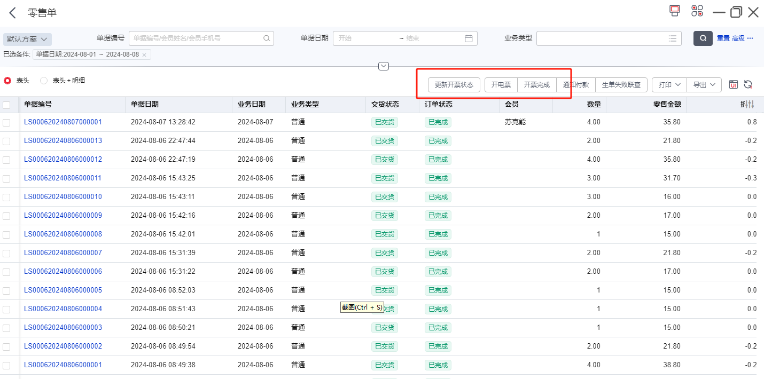Click the back arrow to leave 零售单
This screenshot has height=379, width=764.
coord(12,12)
